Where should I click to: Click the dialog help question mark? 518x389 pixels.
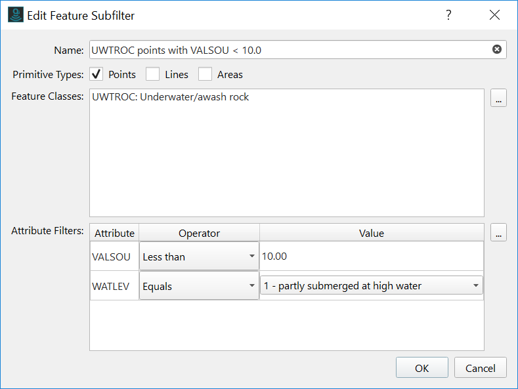tap(449, 15)
